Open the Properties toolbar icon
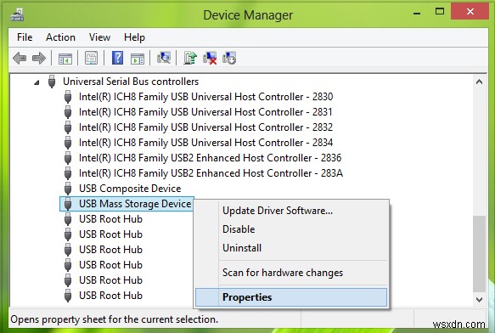This screenshot has height=333, width=495. [x=91, y=58]
